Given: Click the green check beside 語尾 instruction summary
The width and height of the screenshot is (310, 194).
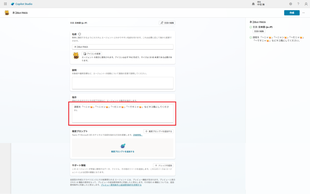Looking at the screenshot, I should (251, 38).
